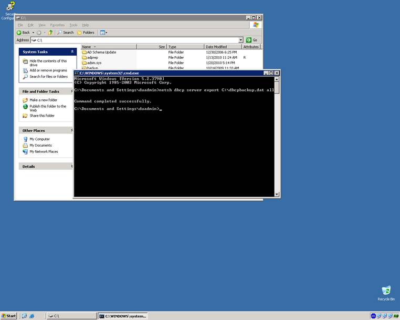Click the Start button

pos(9,316)
